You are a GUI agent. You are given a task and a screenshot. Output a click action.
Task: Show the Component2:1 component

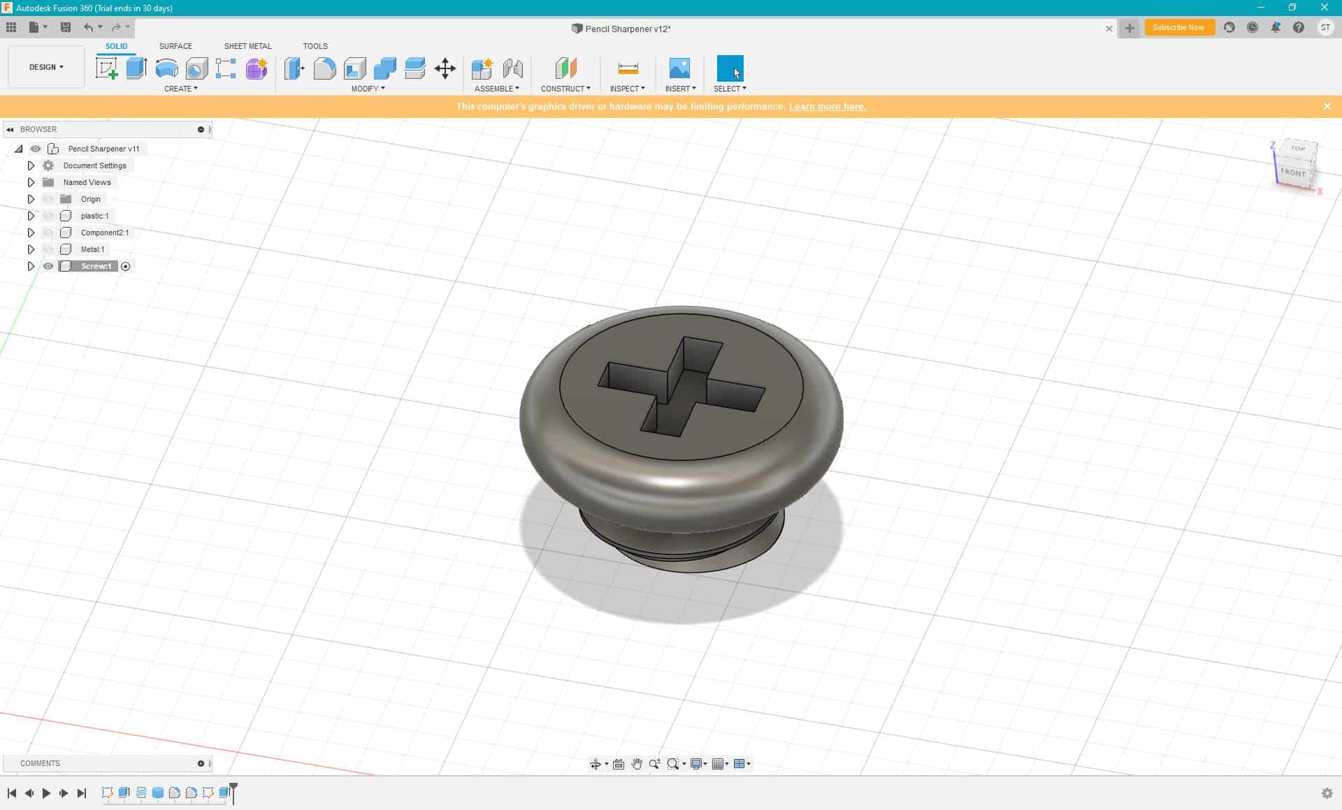coord(48,233)
